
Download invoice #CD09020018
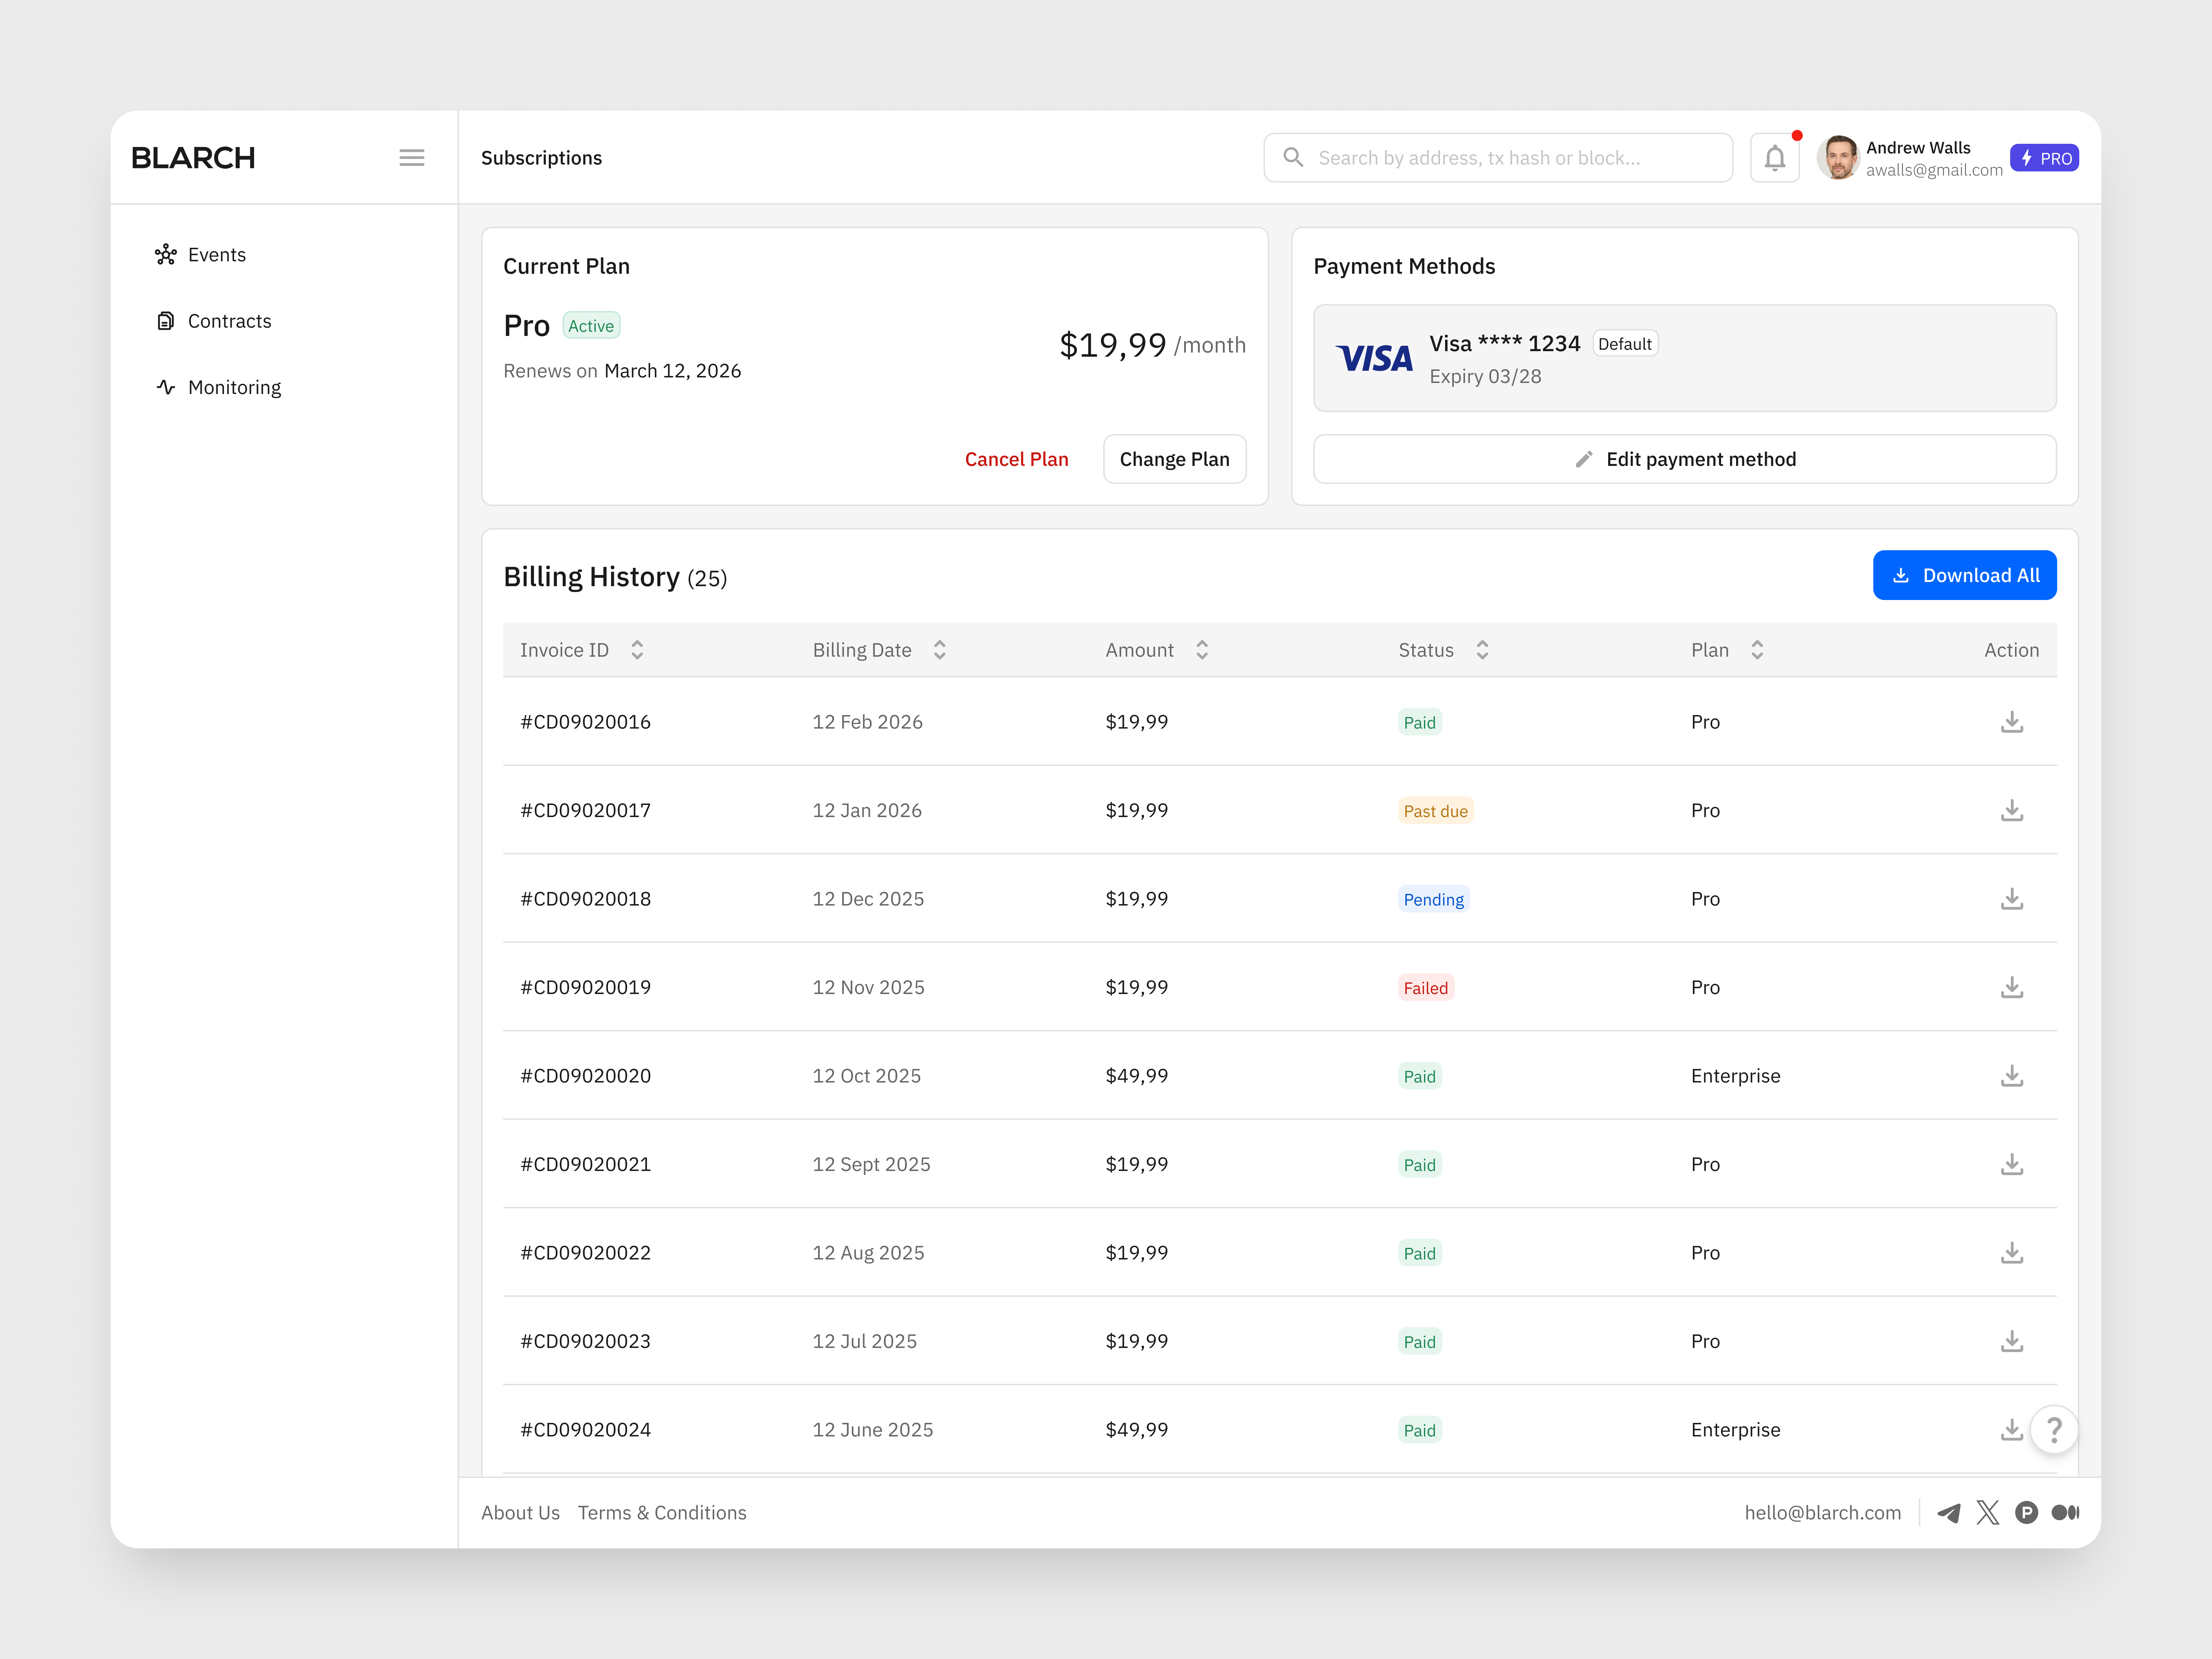(x=2012, y=899)
